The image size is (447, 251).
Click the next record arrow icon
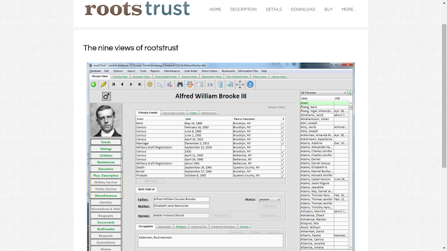coord(131,84)
